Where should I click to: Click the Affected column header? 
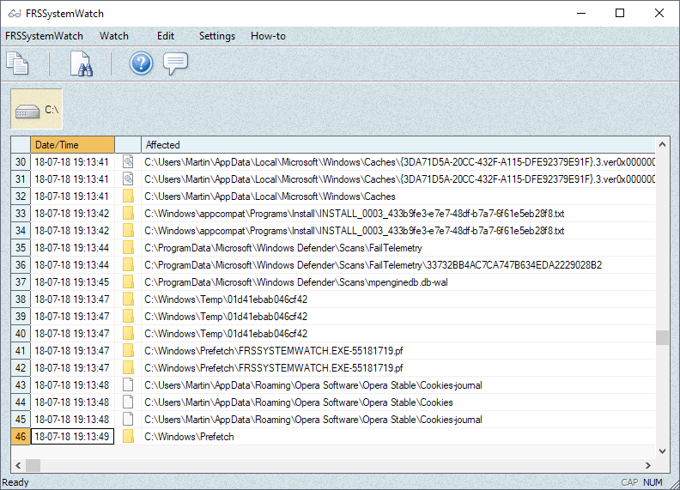click(398, 145)
